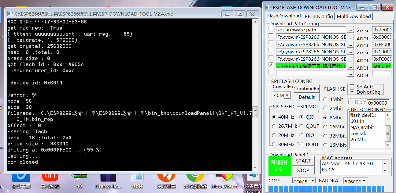
Task: Select 40MHz SPI speed
Action: click(274, 117)
